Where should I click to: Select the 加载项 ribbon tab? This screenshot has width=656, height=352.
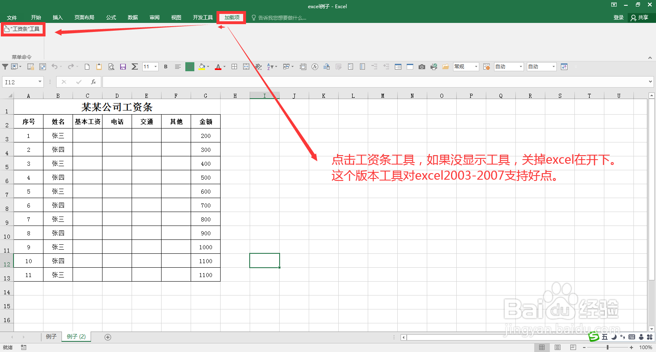pyautogui.click(x=232, y=18)
